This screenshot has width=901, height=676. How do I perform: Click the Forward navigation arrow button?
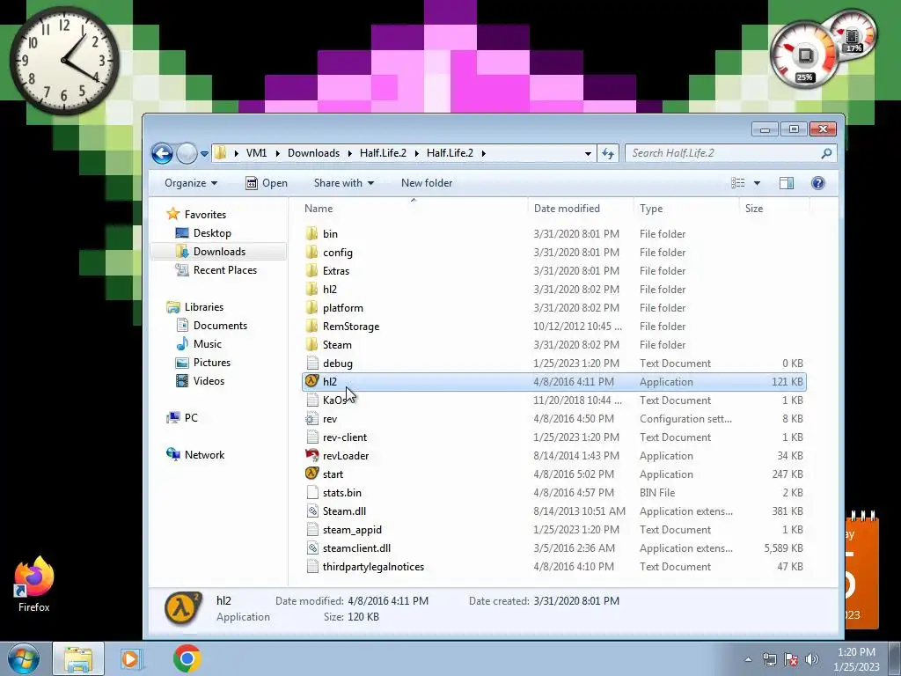(x=187, y=153)
